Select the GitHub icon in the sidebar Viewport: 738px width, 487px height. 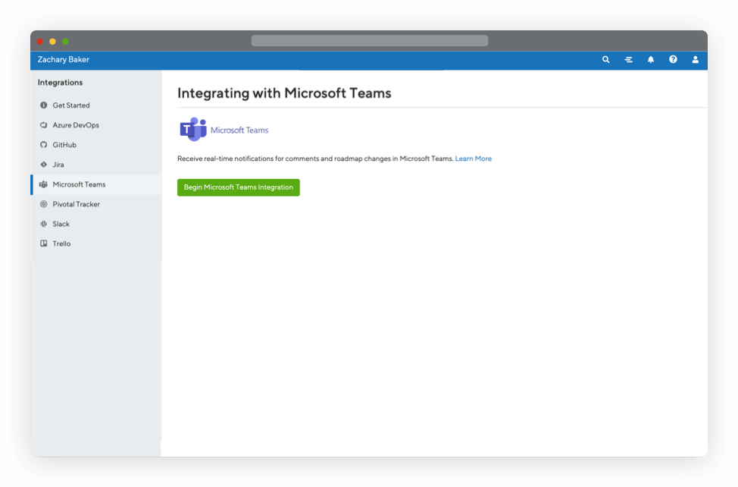click(44, 144)
